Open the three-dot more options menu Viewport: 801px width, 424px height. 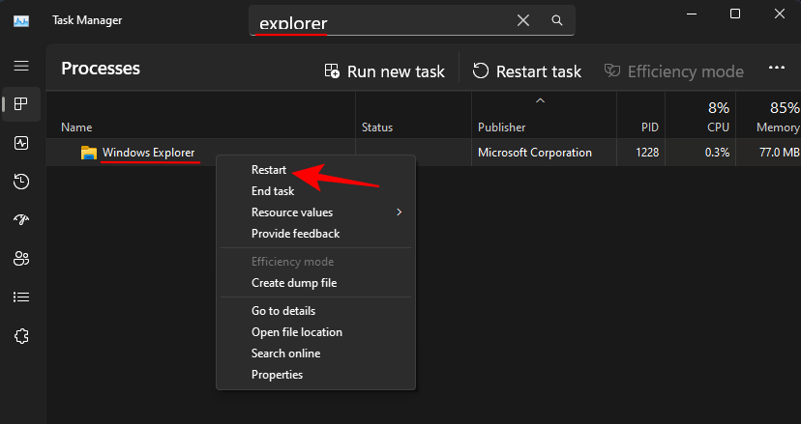776,70
